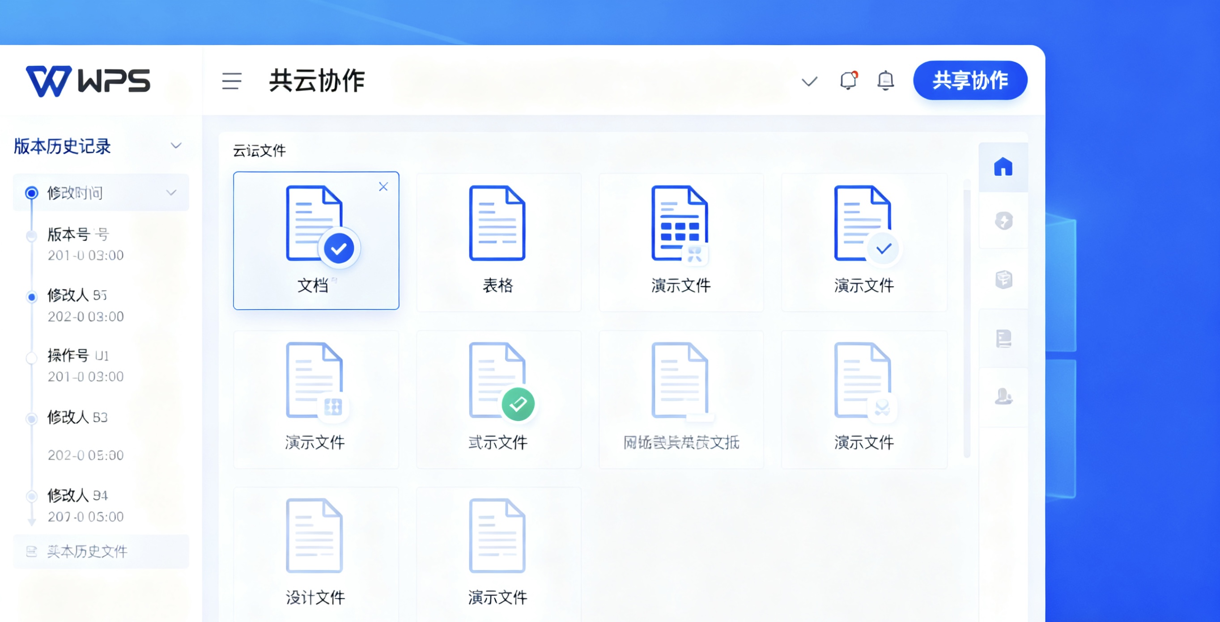Screen dimensions: 1220x622
Task: Toggle the green checkmark on 式示文件
Action: click(519, 404)
